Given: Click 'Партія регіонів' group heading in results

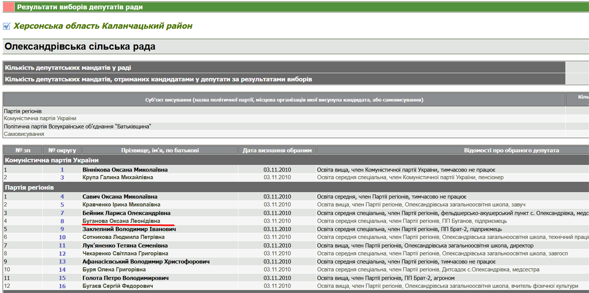Looking at the screenshot, I should tap(28, 188).
